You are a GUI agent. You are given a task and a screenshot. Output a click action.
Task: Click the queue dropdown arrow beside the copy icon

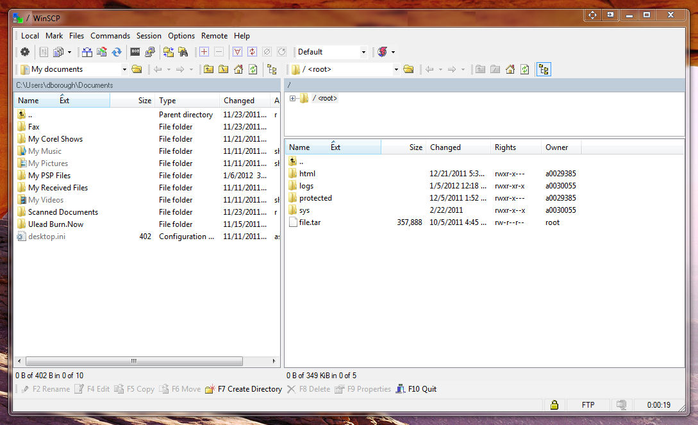pyautogui.click(x=69, y=53)
